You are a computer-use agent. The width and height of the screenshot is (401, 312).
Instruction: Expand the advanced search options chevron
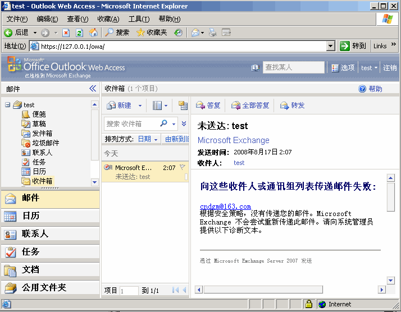[184, 123]
